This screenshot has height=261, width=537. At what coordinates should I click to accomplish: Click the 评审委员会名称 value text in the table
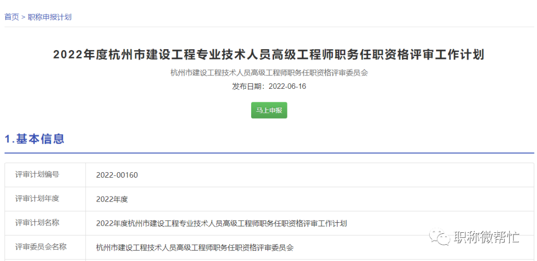(x=195, y=248)
